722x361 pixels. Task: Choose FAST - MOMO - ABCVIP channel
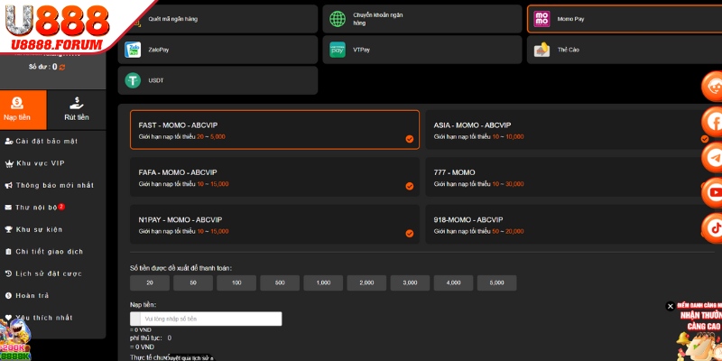pos(275,130)
